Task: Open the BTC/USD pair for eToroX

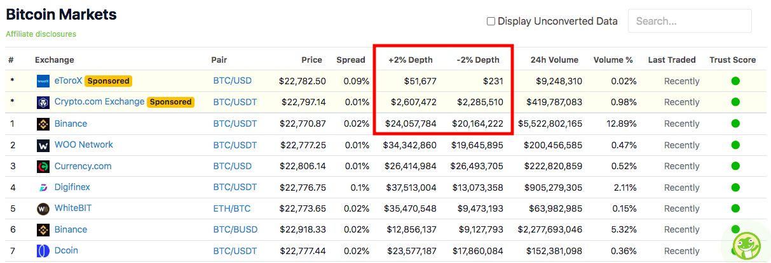Action: [x=233, y=81]
